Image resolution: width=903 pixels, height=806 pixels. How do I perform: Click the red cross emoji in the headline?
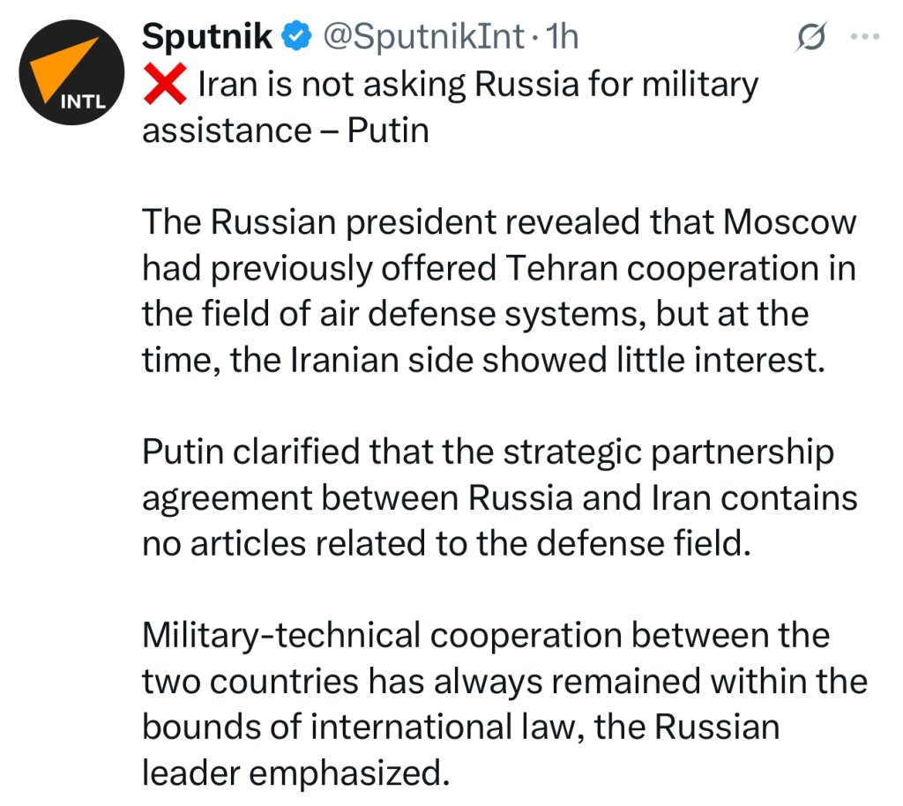[x=165, y=84]
